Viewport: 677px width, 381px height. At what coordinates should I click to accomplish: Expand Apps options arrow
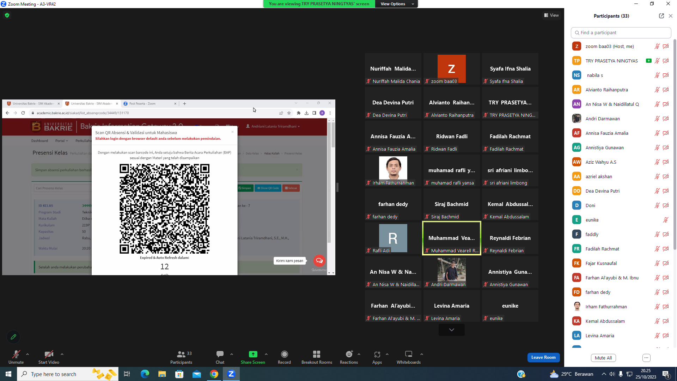387,354
